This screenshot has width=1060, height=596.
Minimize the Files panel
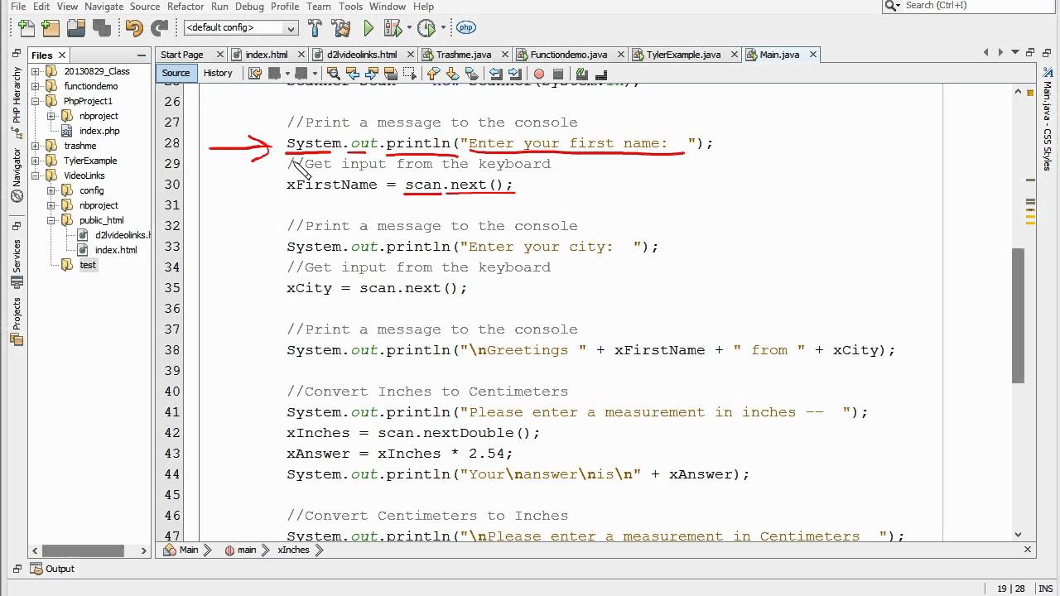point(142,55)
